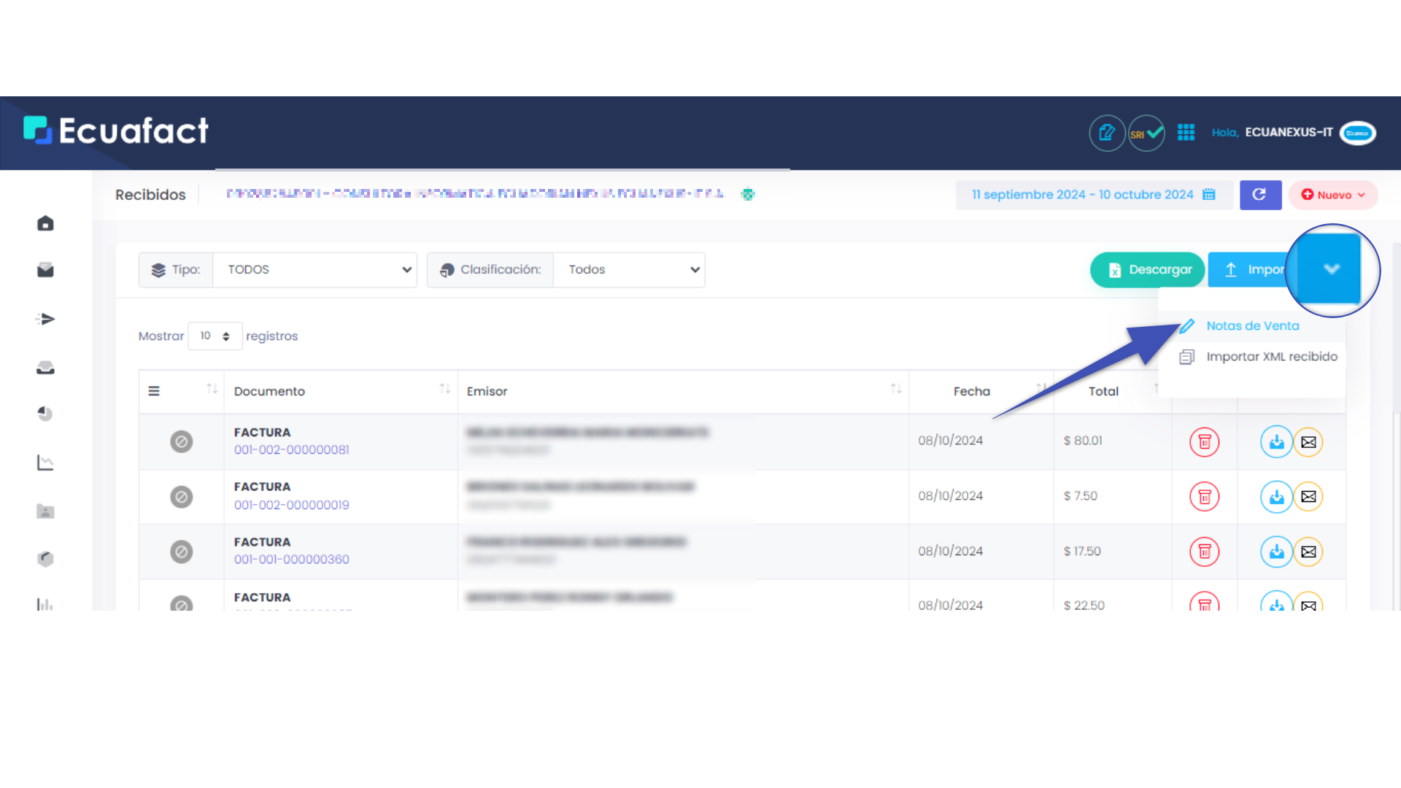Email invoice 001-001-000000360 via envelope icon
The height and width of the screenshot is (788, 1401).
(1308, 552)
